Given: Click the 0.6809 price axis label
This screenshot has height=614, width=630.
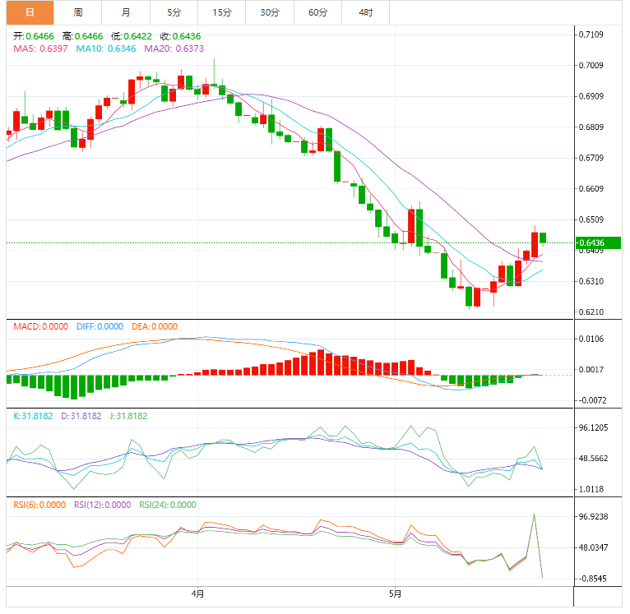Looking at the screenshot, I should pos(591,127).
